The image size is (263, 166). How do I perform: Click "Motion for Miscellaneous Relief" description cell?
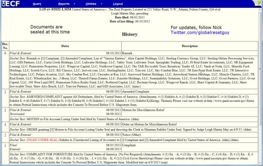pos(190,112)
